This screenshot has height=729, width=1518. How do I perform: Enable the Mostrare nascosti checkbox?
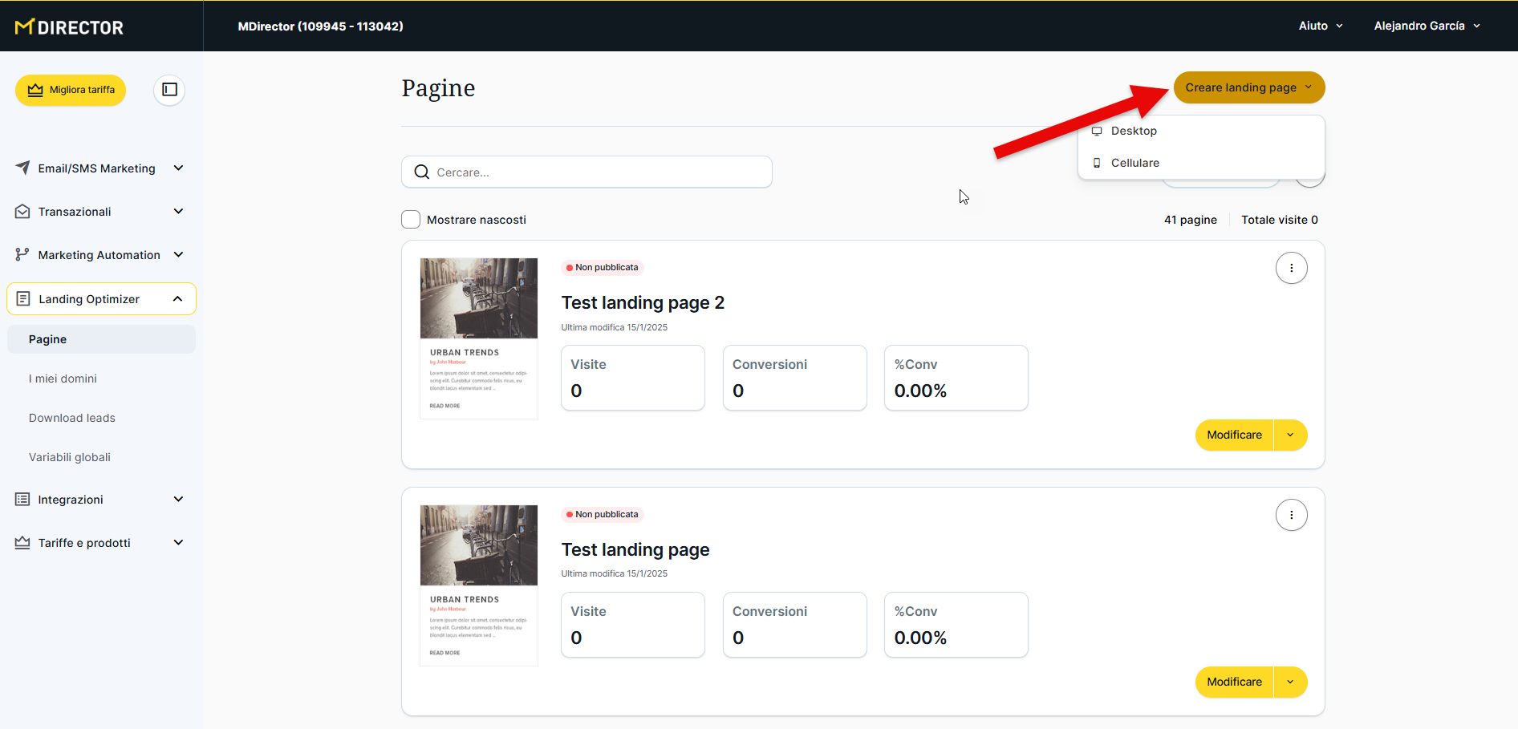411,220
